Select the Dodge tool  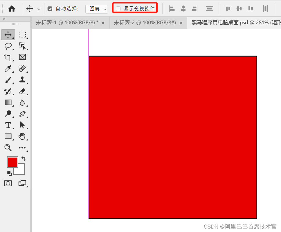[8, 114]
